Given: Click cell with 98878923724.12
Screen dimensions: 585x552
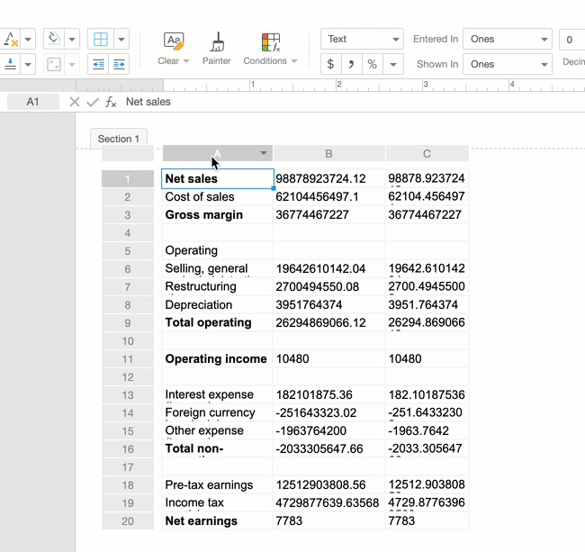Looking at the screenshot, I should tap(329, 179).
